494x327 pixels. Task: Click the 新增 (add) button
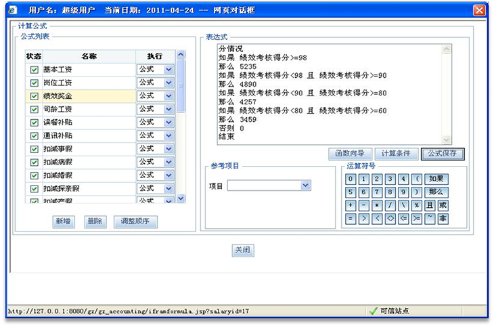point(64,221)
